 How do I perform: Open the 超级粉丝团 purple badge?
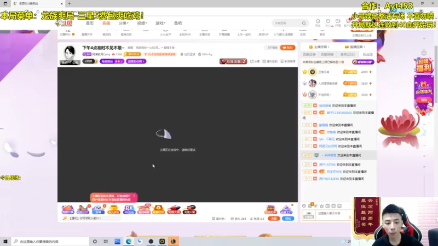pyautogui.click(x=136, y=61)
